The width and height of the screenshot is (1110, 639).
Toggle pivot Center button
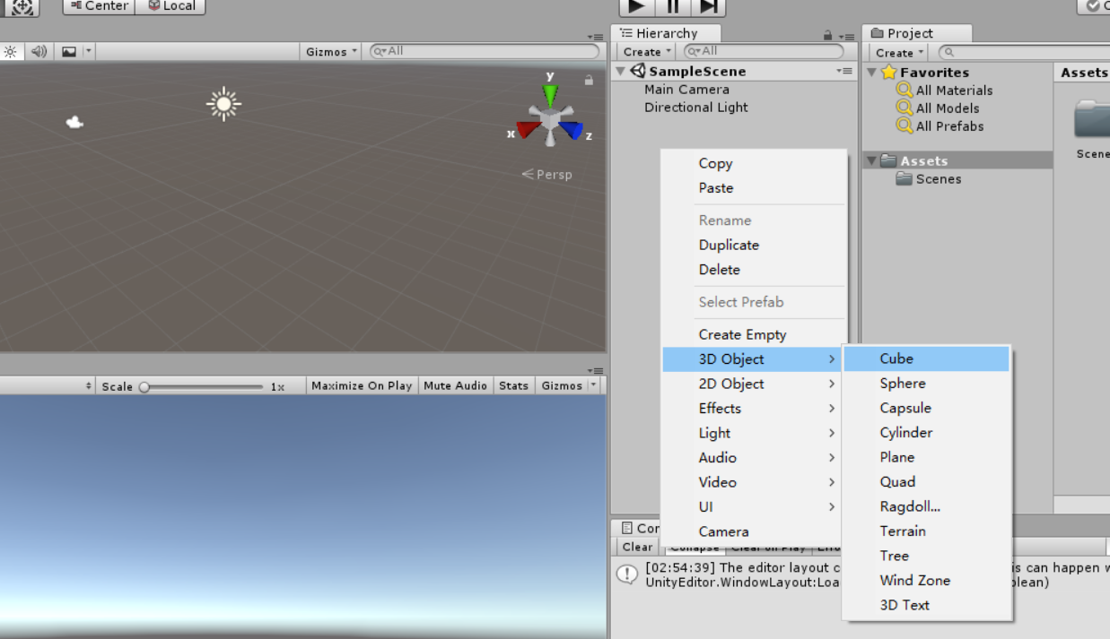tap(99, 6)
